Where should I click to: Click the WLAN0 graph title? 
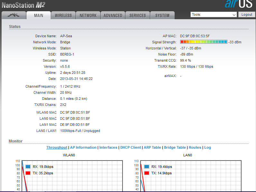[x=69, y=155]
